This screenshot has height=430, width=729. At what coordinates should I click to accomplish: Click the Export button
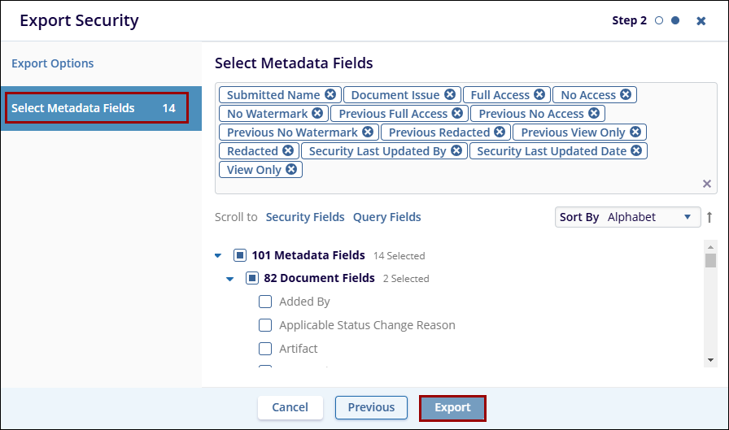tap(452, 407)
